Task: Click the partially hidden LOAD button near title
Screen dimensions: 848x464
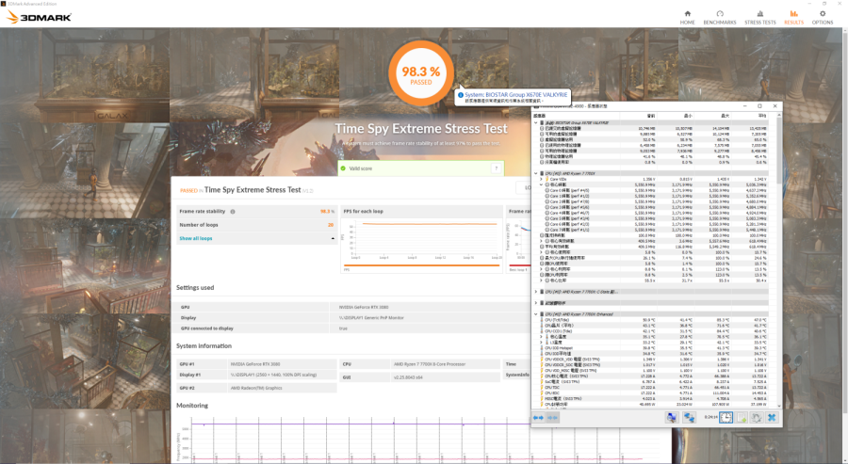Action: click(x=526, y=187)
